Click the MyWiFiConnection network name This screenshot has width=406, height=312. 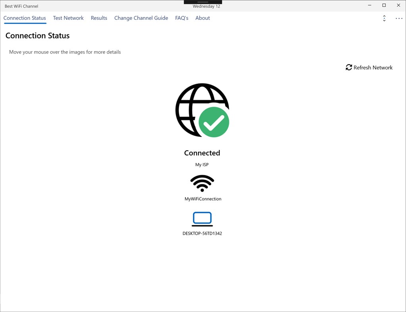click(202, 199)
